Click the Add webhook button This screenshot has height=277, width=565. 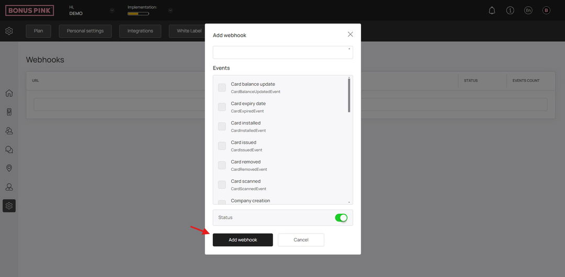[x=243, y=240]
